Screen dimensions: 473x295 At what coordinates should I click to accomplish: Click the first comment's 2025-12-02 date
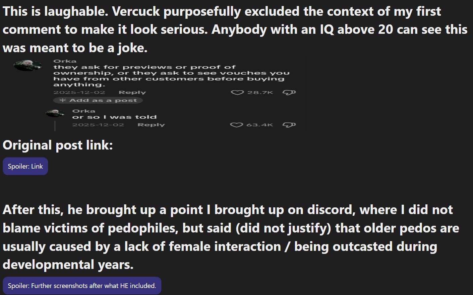(79, 92)
